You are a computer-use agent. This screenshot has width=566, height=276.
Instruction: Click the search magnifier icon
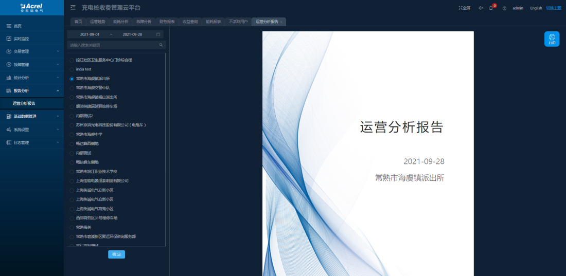coord(161,45)
